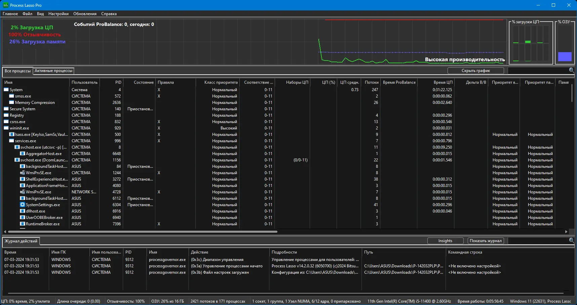Click the Process Lasso app icon in title bar
The width and height of the screenshot is (577, 305).
pyautogui.click(x=5, y=5)
